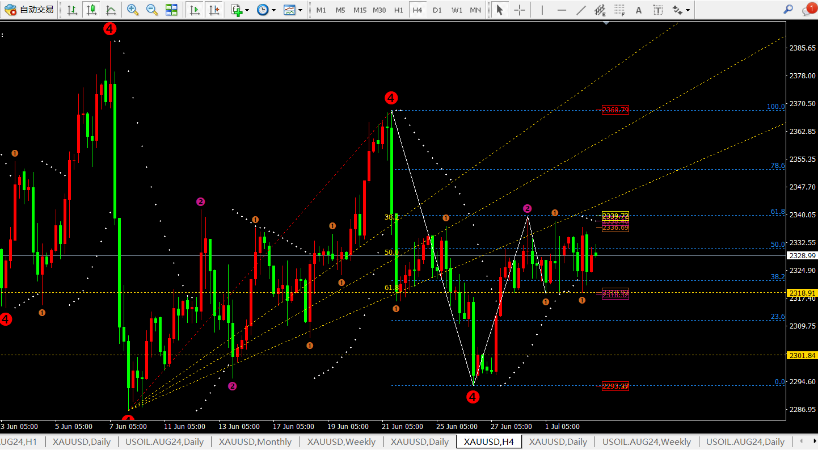Expand the periods clock dropdown

266,10
